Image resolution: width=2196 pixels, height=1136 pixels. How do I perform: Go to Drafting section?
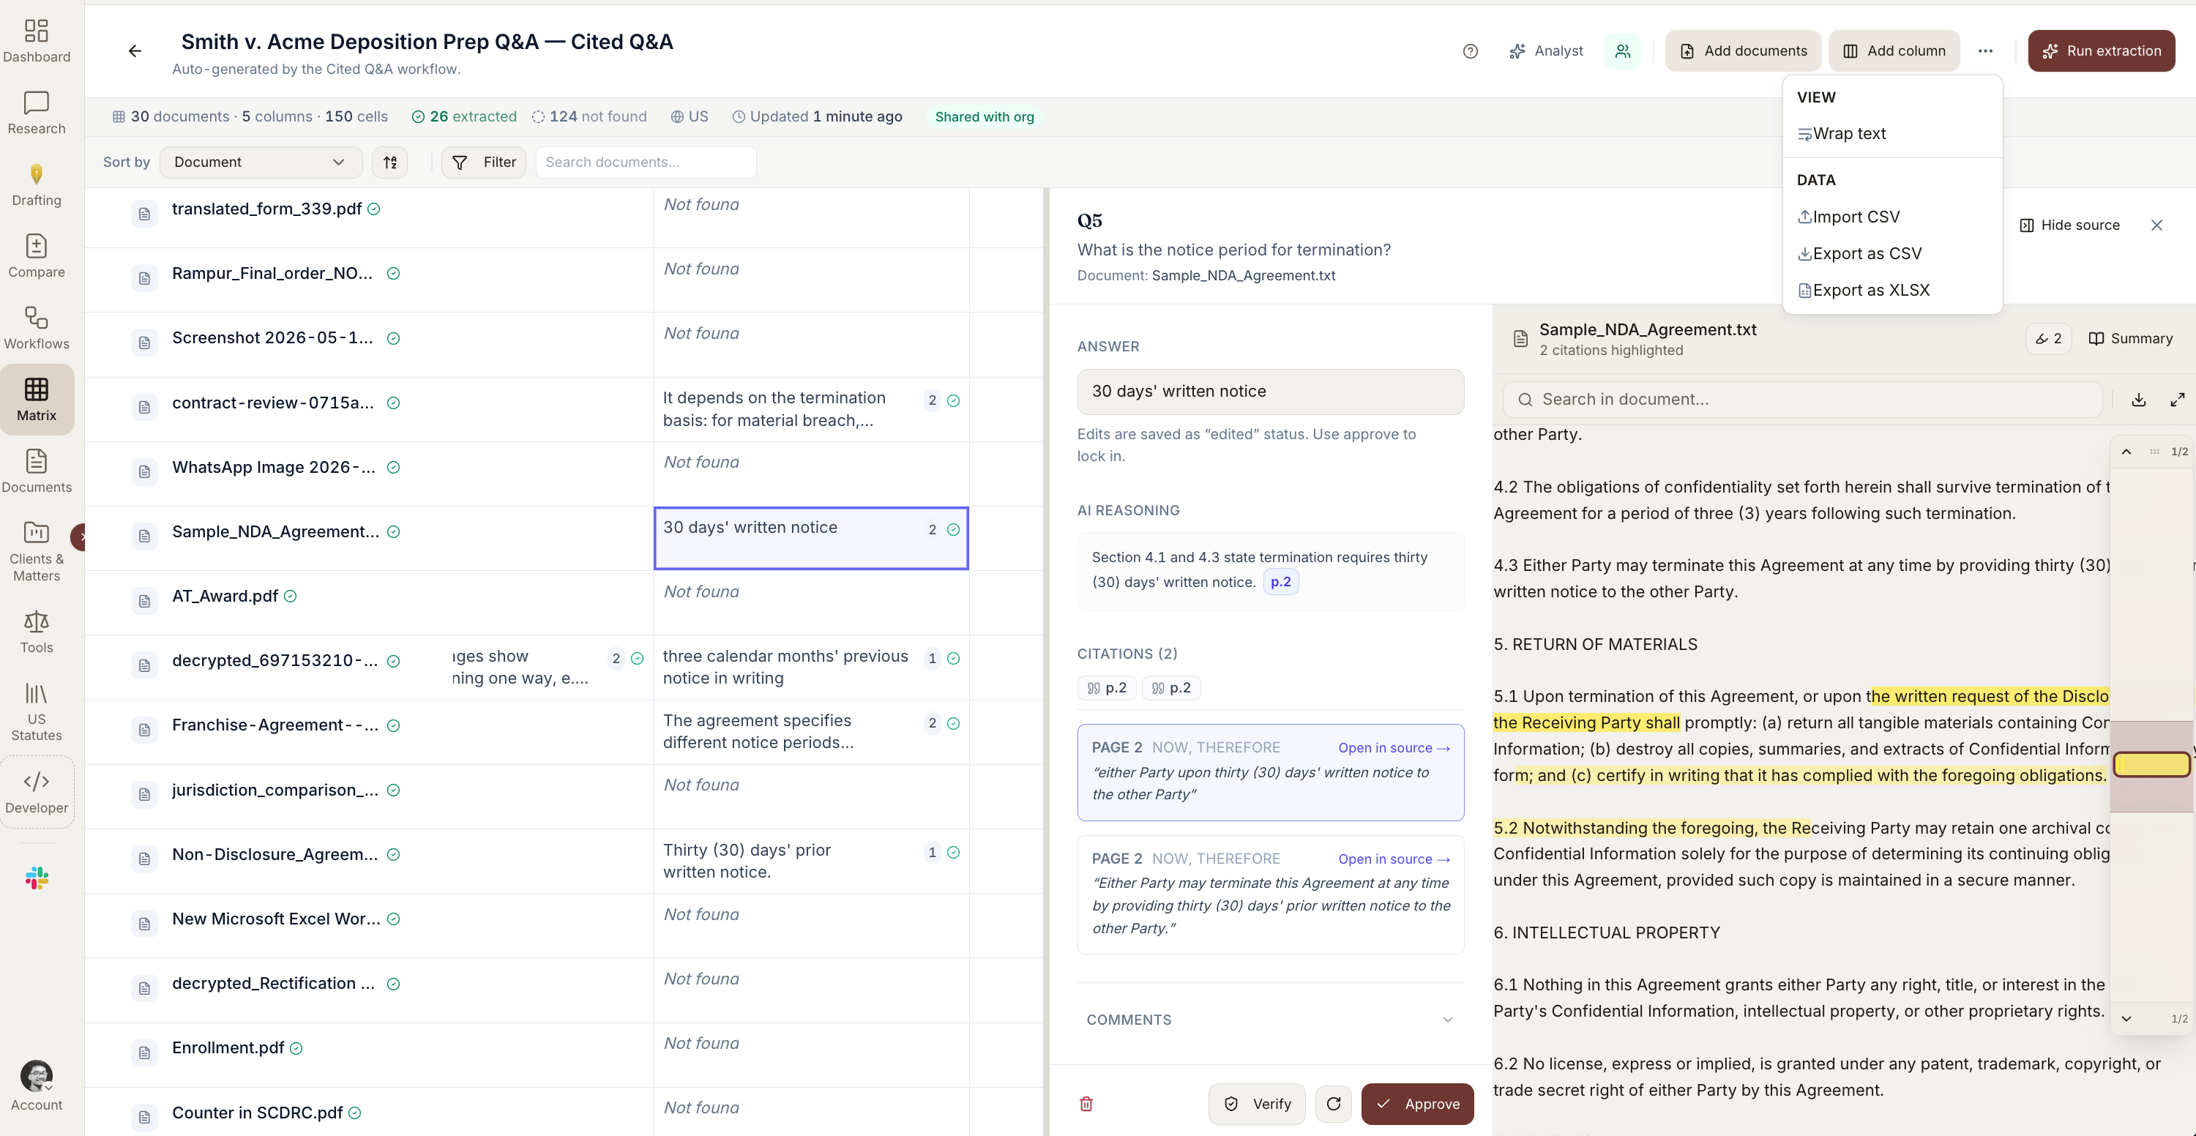[37, 184]
